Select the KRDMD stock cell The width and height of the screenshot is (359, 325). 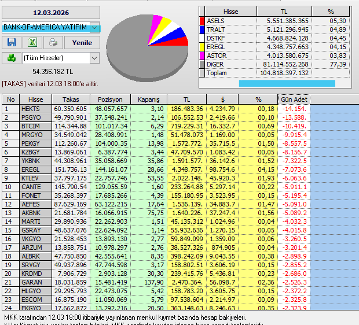[x=36, y=274]
